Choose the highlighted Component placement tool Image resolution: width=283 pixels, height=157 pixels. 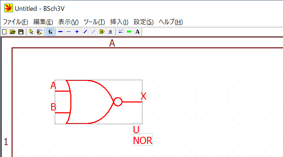click(x=50, y=32)
